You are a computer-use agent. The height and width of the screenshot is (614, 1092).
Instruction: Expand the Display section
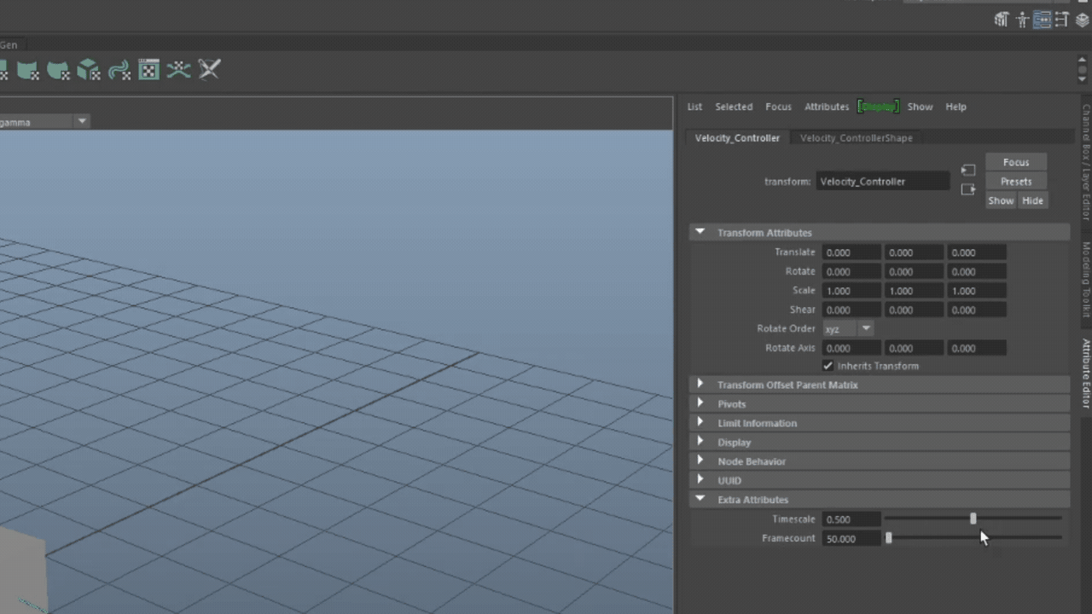700,442
